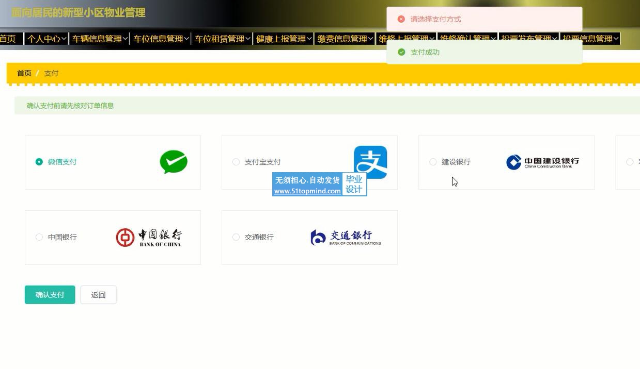
Task: Go to 首页 in the breadcrumb
Action: pos(24,73)
